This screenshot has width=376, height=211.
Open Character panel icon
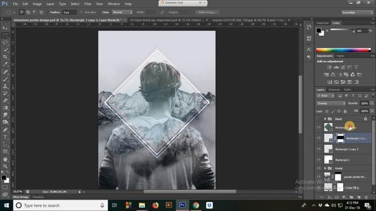click(309, 49)
